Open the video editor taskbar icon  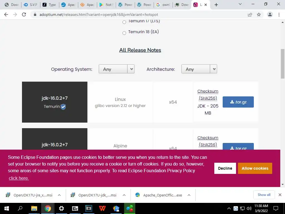(x=89, y=208)
